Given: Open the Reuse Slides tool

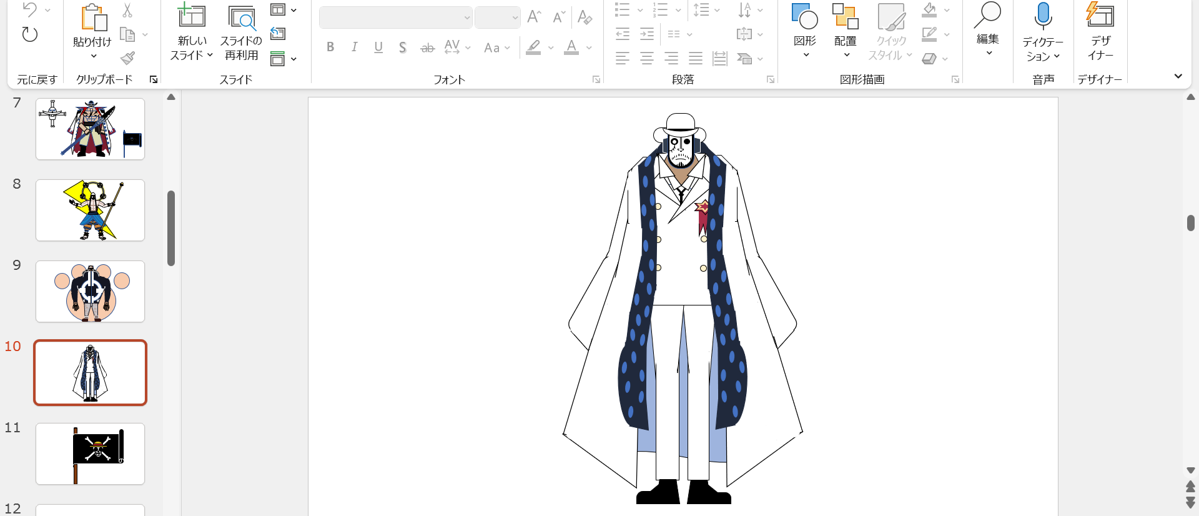Looking at the screenshot, I should click(x=241, y=19).
